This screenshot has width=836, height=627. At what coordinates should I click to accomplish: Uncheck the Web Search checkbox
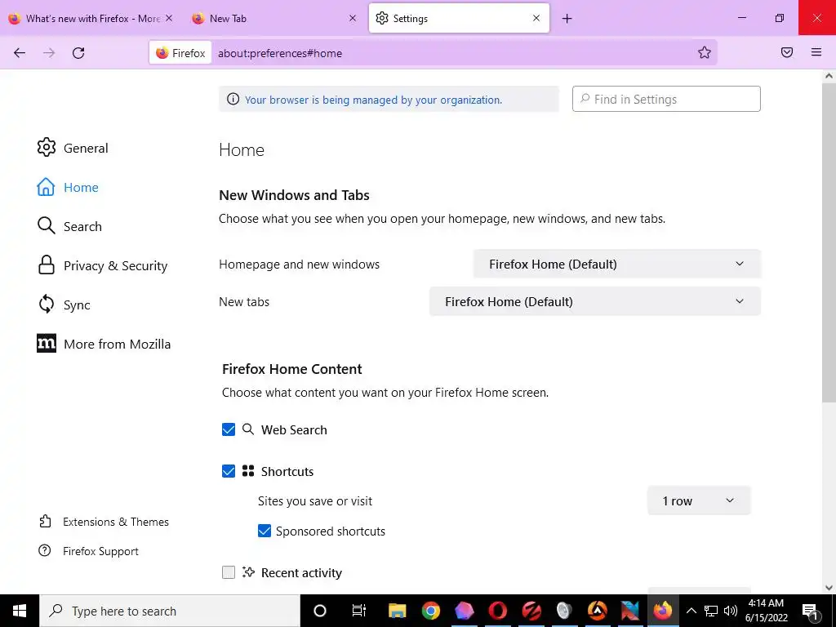[229, 429]
